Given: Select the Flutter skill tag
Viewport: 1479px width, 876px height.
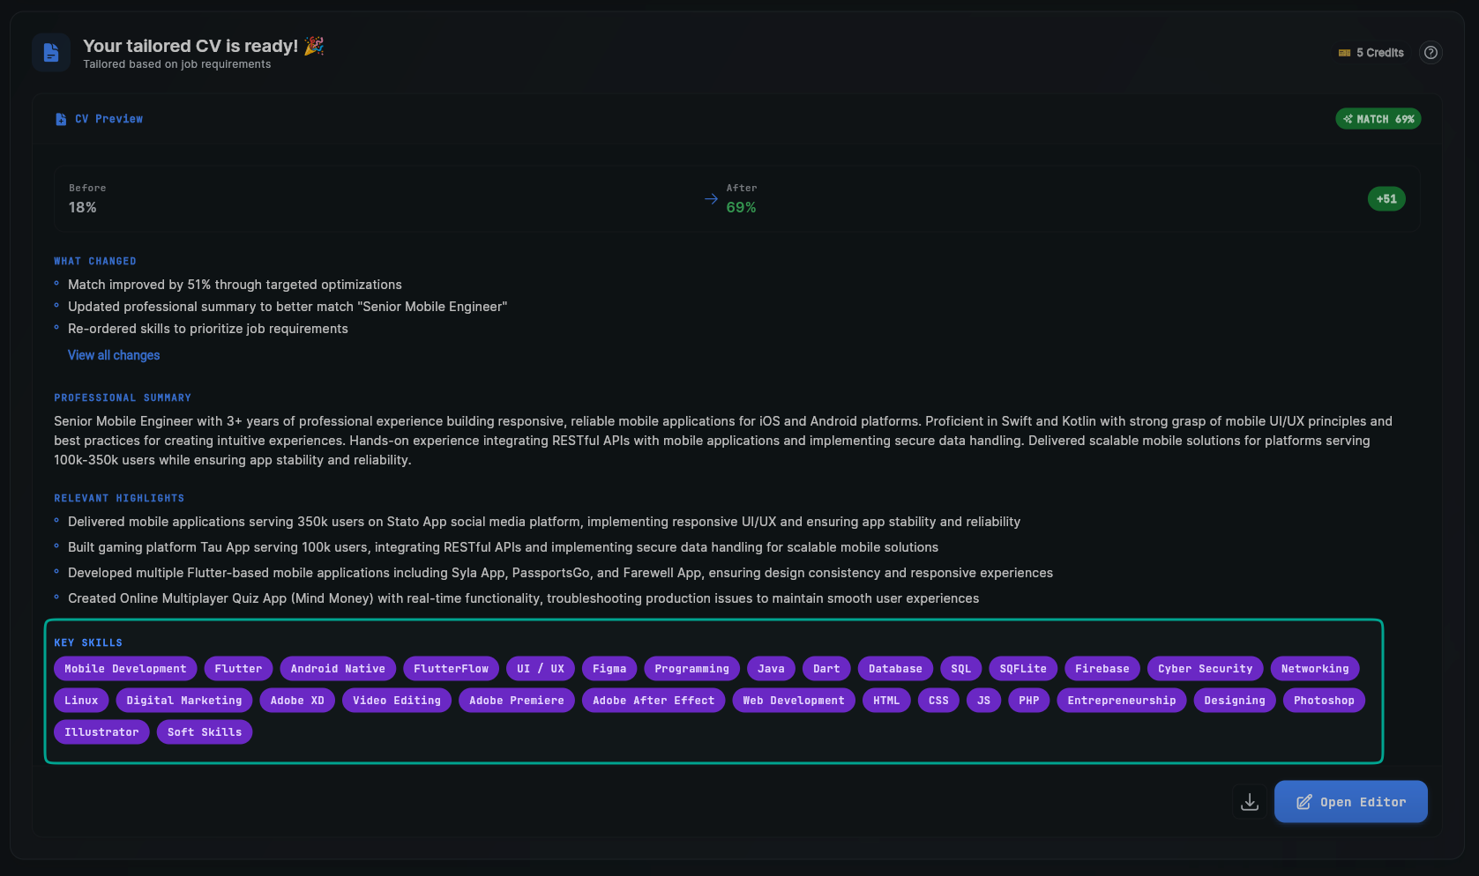Looking at the screenshot, I should point(238,669).
